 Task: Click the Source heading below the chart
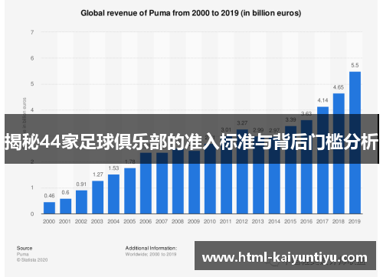coord(25,248)
